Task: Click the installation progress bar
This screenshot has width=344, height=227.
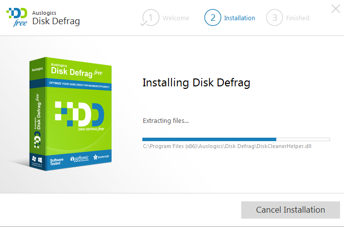Action: tap(236, 139)
